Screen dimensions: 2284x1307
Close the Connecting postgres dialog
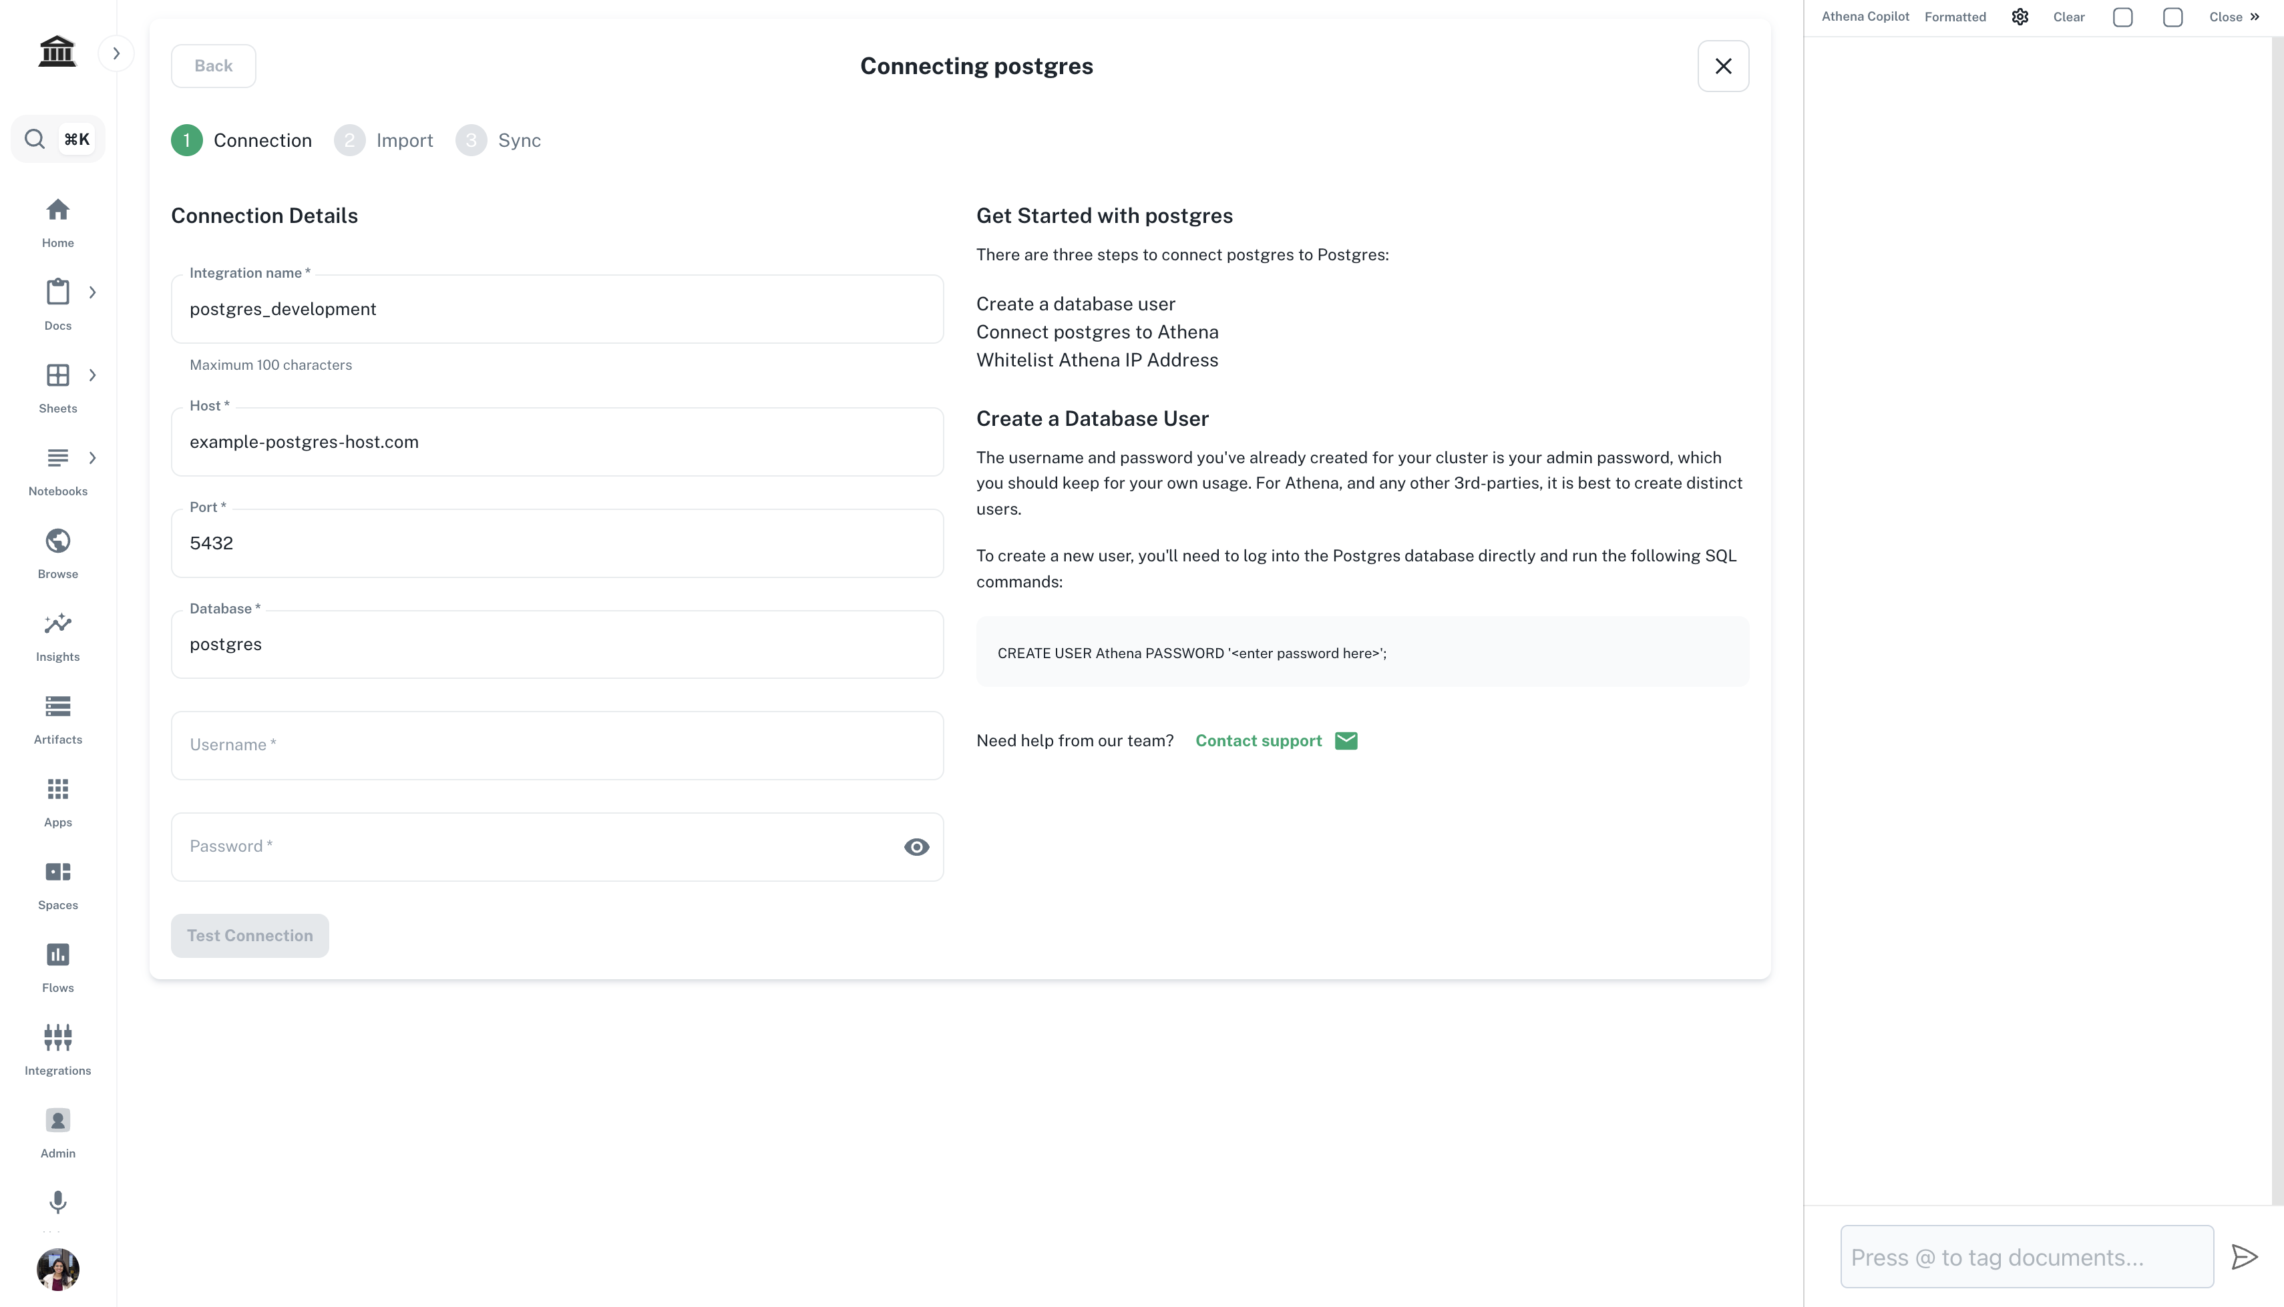[1723, 65]
